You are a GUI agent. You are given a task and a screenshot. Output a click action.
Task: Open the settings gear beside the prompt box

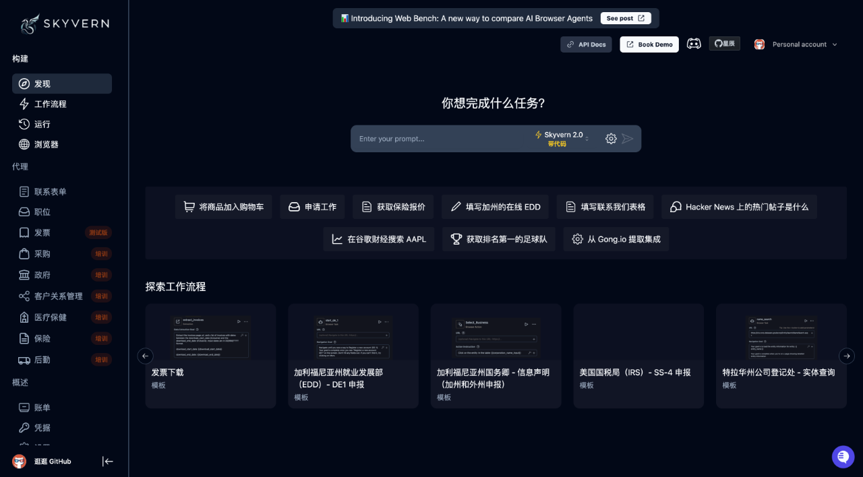pos(611,138)
